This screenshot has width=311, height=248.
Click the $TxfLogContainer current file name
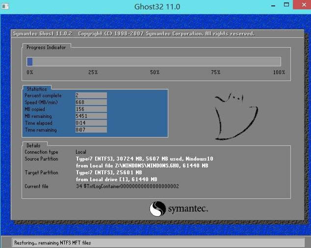pos(128,186)
